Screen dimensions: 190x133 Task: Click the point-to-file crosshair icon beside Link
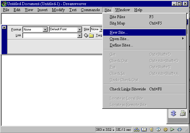pyautogui.click(x=86, y=36)
